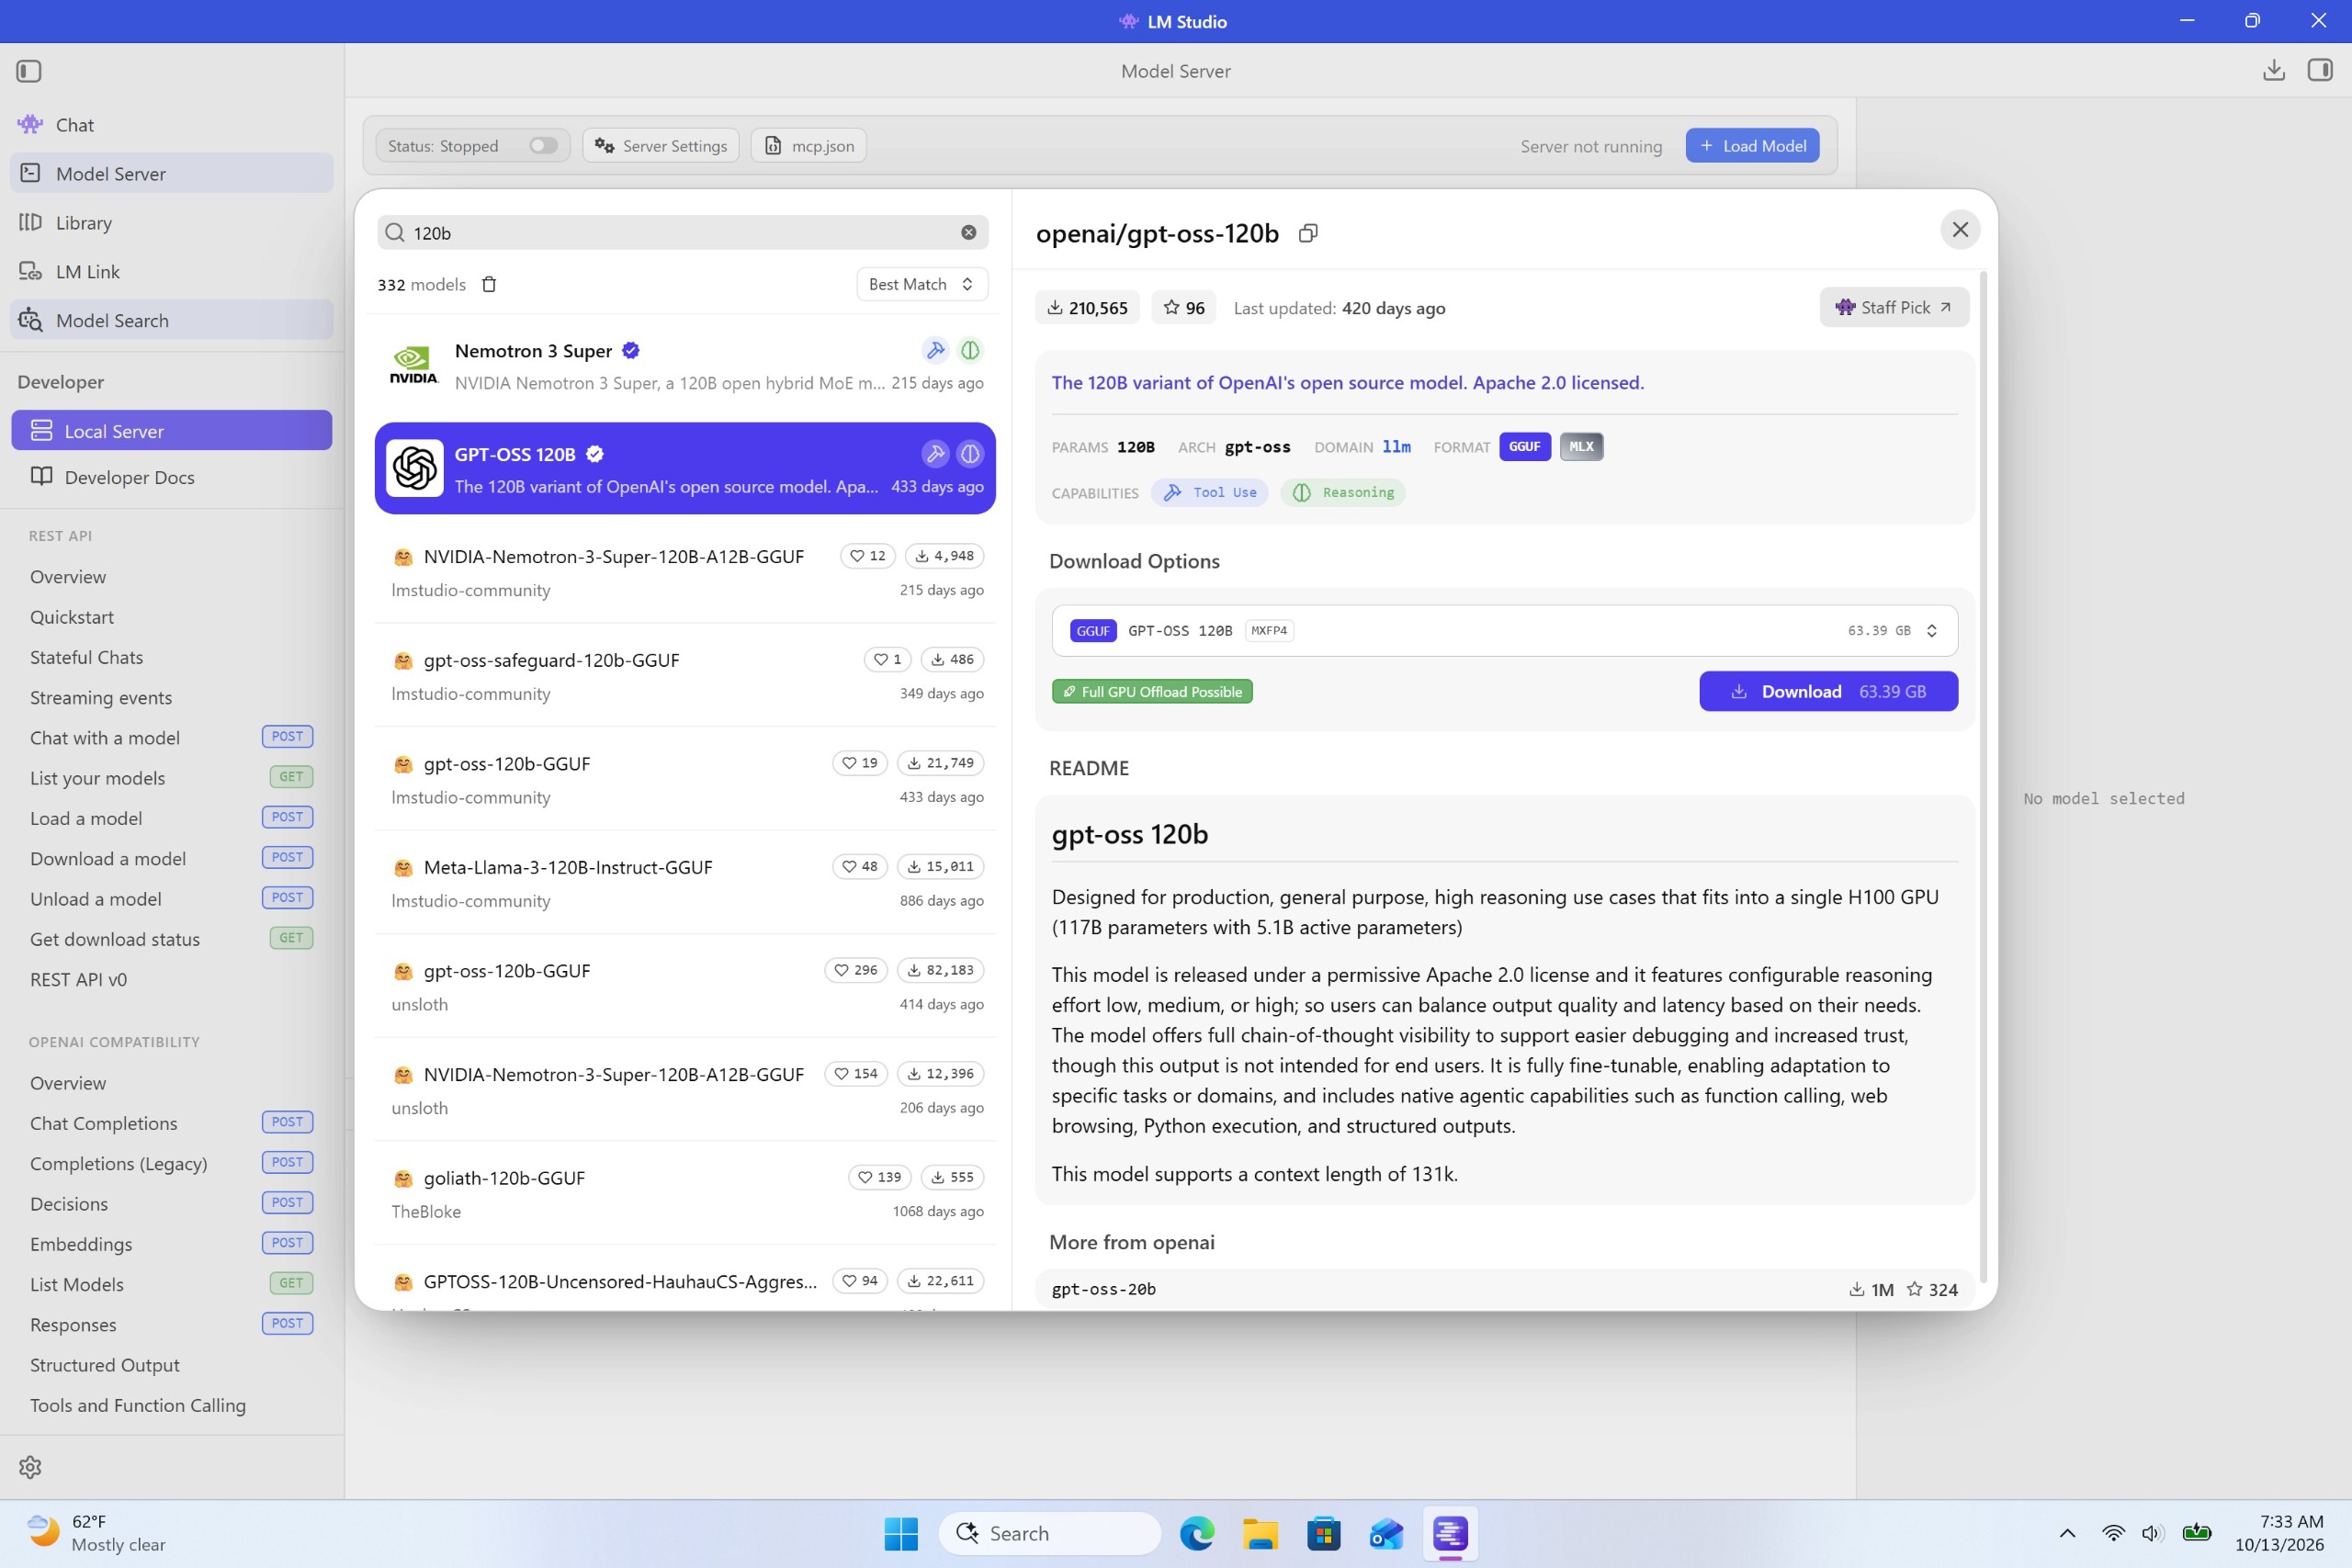Open Microsoft Edge from the taskbar

coord(1197,1533)
